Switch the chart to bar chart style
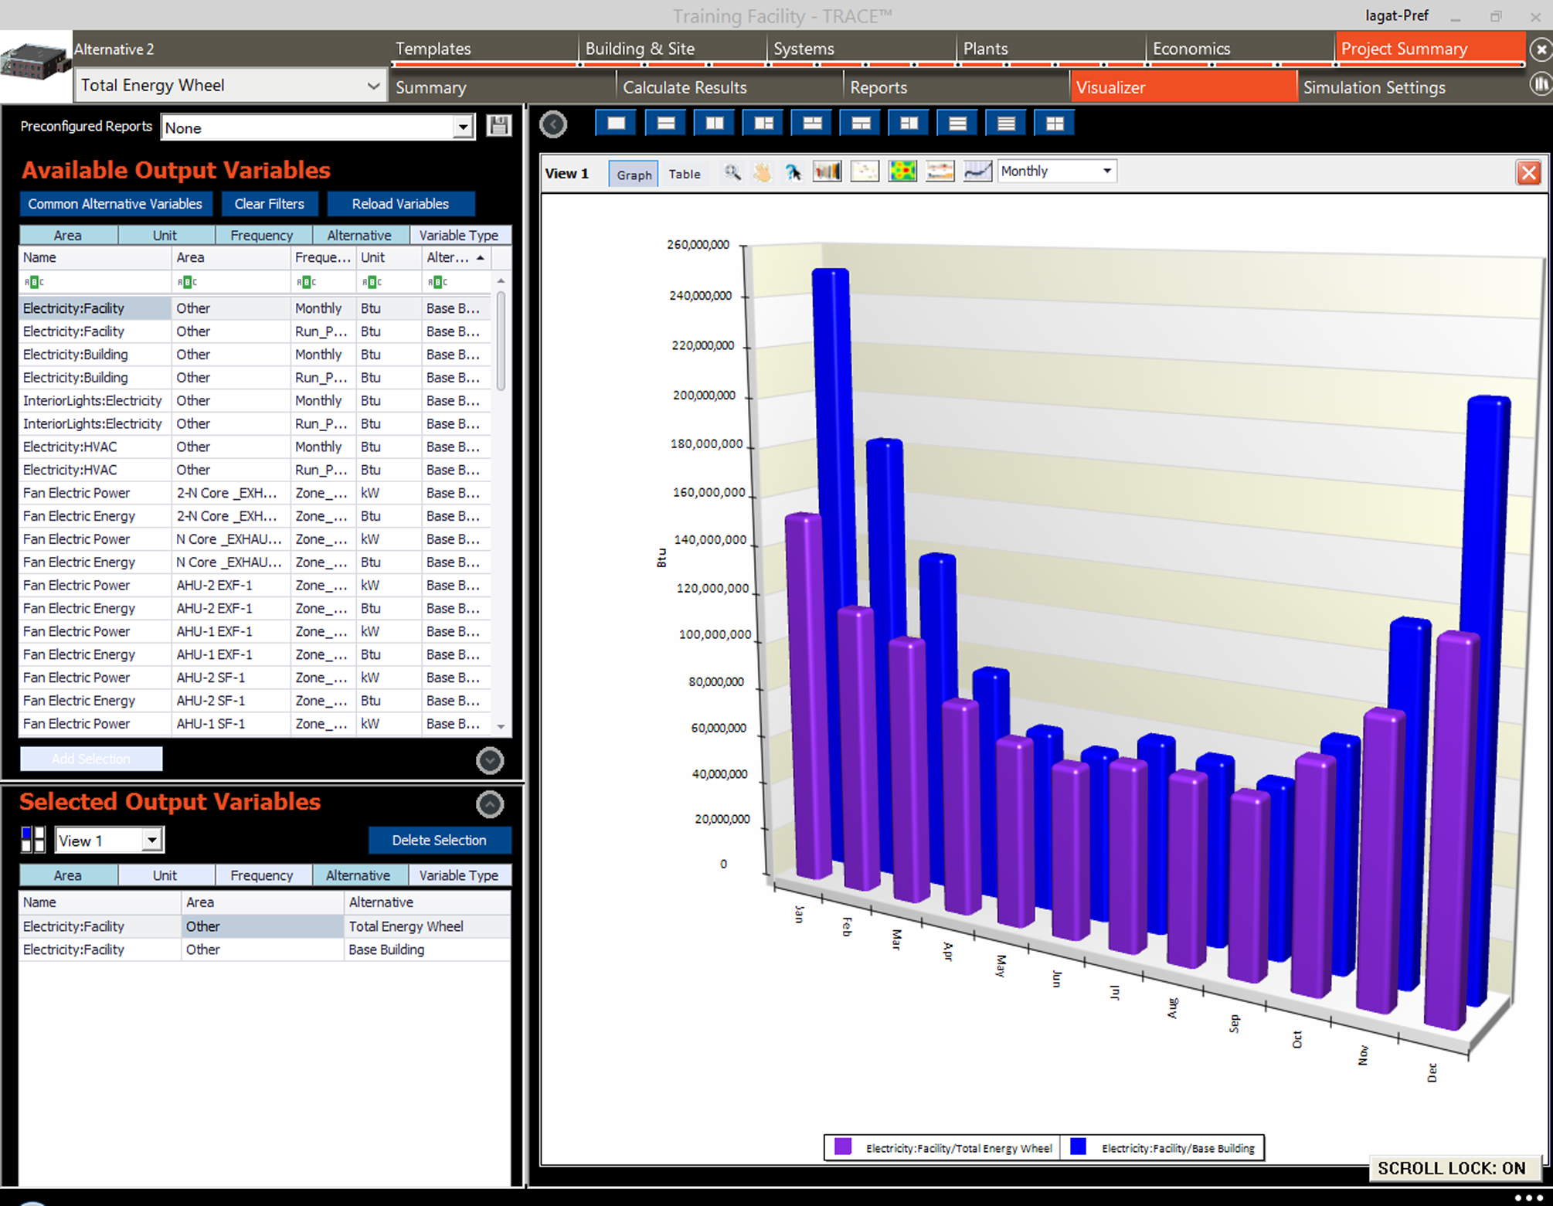Viewport: 1553px width, 1206px height. 827,172
